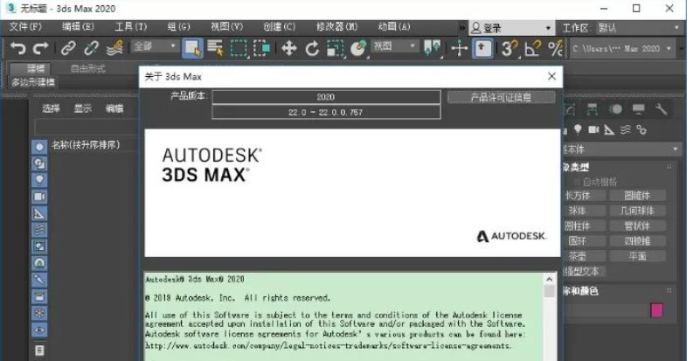Screen dimensions: 693x361
Task: Open the 全部 selection filter dropdown
Action: point(155,46)
